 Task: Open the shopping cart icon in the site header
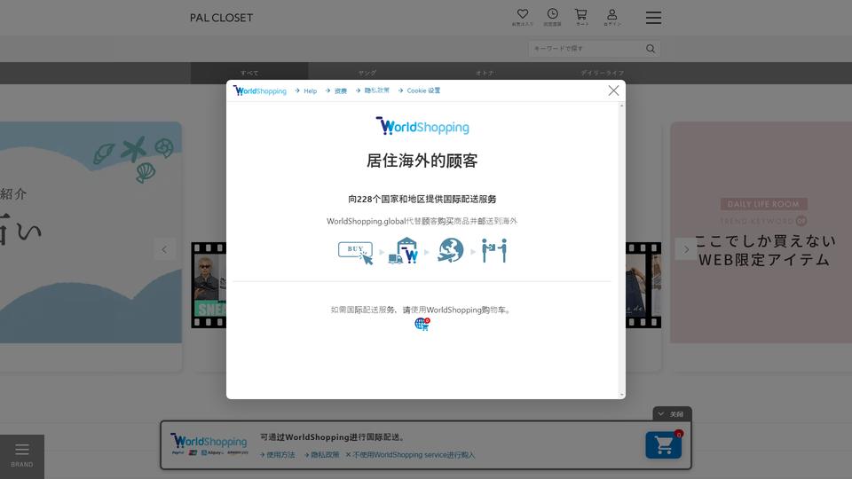click(581, 17)
